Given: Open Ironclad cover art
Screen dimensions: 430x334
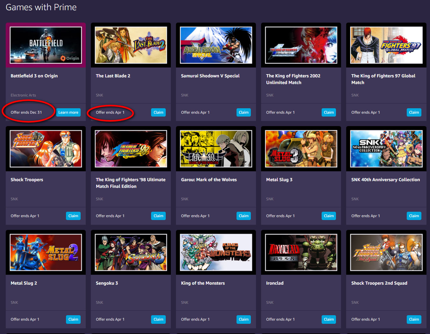Looking at the screenshot, I should click(x=301, y=252).
